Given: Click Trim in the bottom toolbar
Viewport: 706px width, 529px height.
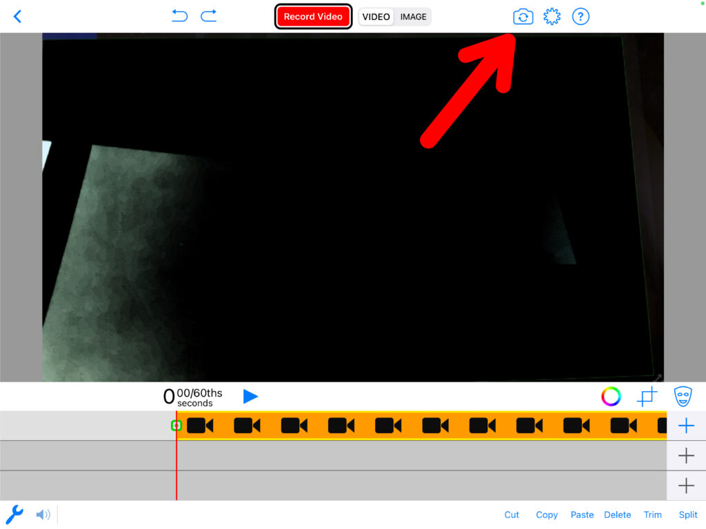Looking at the screenshot, I should coord(652,515).
